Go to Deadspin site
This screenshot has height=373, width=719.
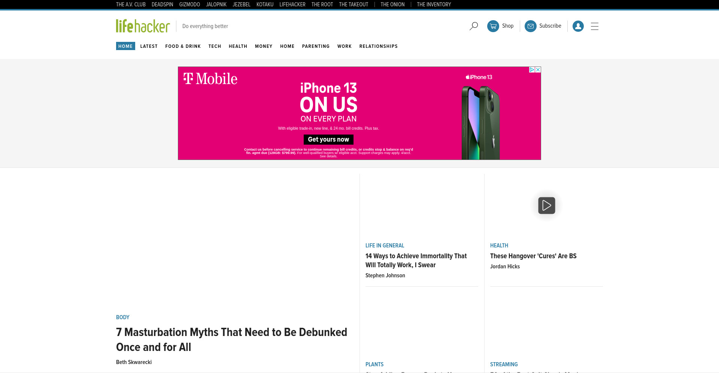tap(163, 4)
